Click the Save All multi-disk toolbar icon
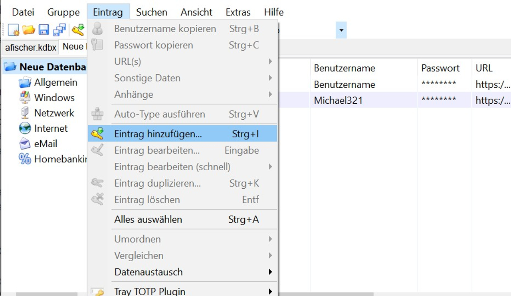Viewport: 511px width, 296px height. (x=59, y=30)
